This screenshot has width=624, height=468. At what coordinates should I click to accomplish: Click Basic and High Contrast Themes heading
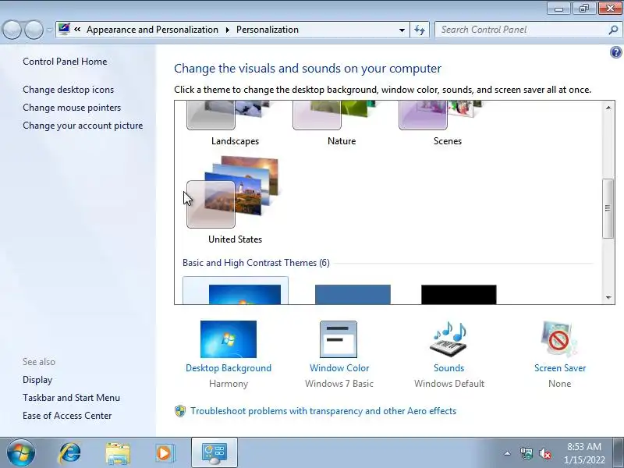click(256, 263)
